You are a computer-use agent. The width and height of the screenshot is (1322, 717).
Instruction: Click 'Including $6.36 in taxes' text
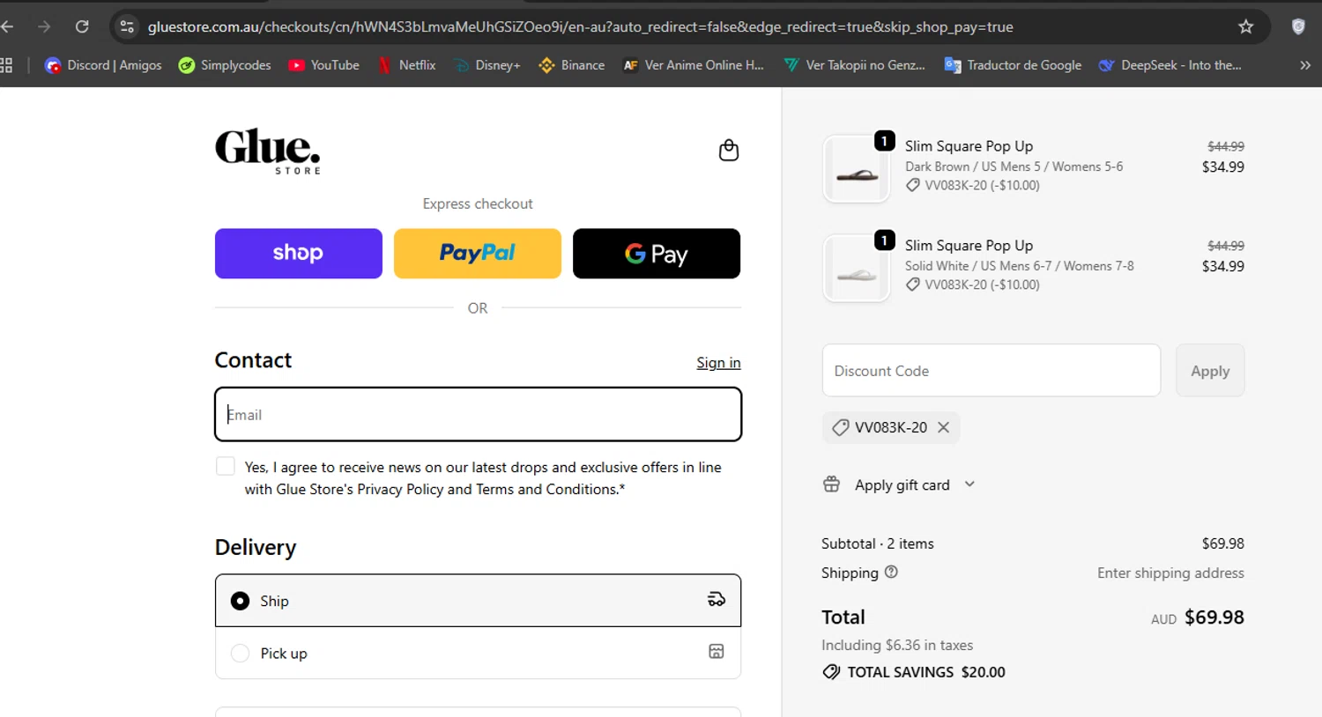[897, 645]
